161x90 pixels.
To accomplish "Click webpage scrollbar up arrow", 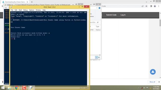I will point(160,13).
